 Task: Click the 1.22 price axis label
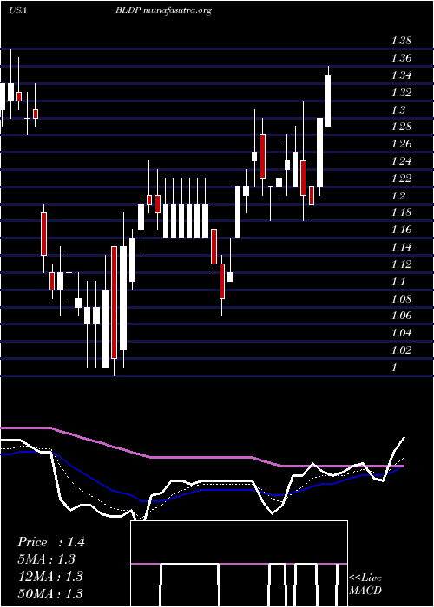pyautogui.click(x=401, y=178)
